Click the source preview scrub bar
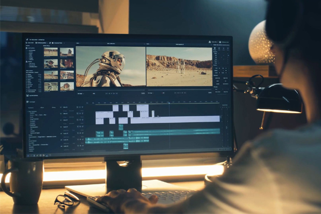The width and height of the screenshot is (321, 214). 110,89
